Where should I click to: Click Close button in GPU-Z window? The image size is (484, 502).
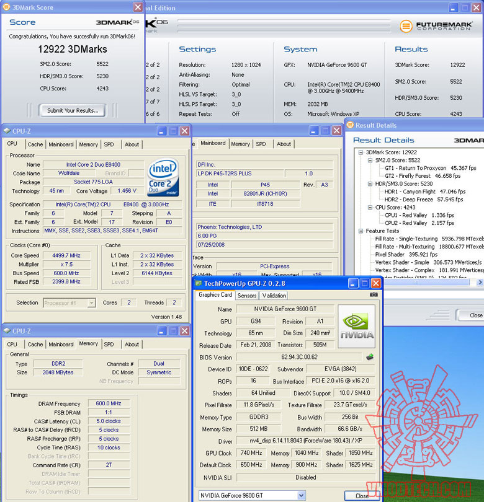(362, 496)
